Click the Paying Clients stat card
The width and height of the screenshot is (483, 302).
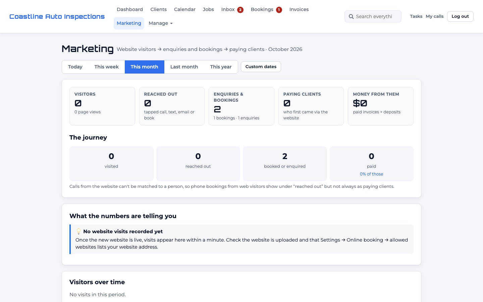tap(311, 106)
